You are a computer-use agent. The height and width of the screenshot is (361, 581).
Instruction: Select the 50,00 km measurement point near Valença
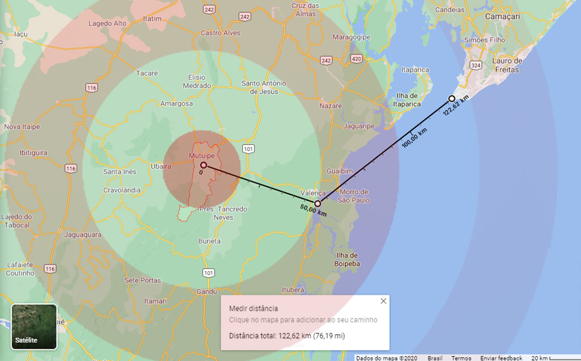tap(317, 204)
